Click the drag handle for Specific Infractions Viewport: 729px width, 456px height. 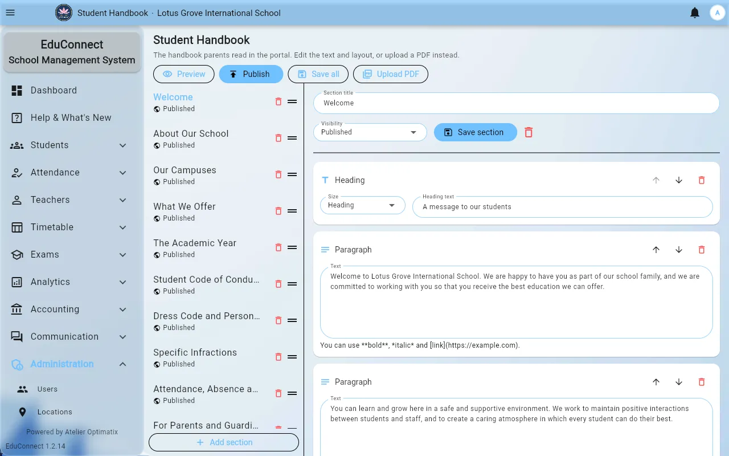tap(292, 357)
